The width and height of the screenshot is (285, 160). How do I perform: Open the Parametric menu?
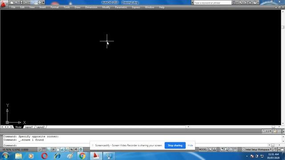pos(121,7)
